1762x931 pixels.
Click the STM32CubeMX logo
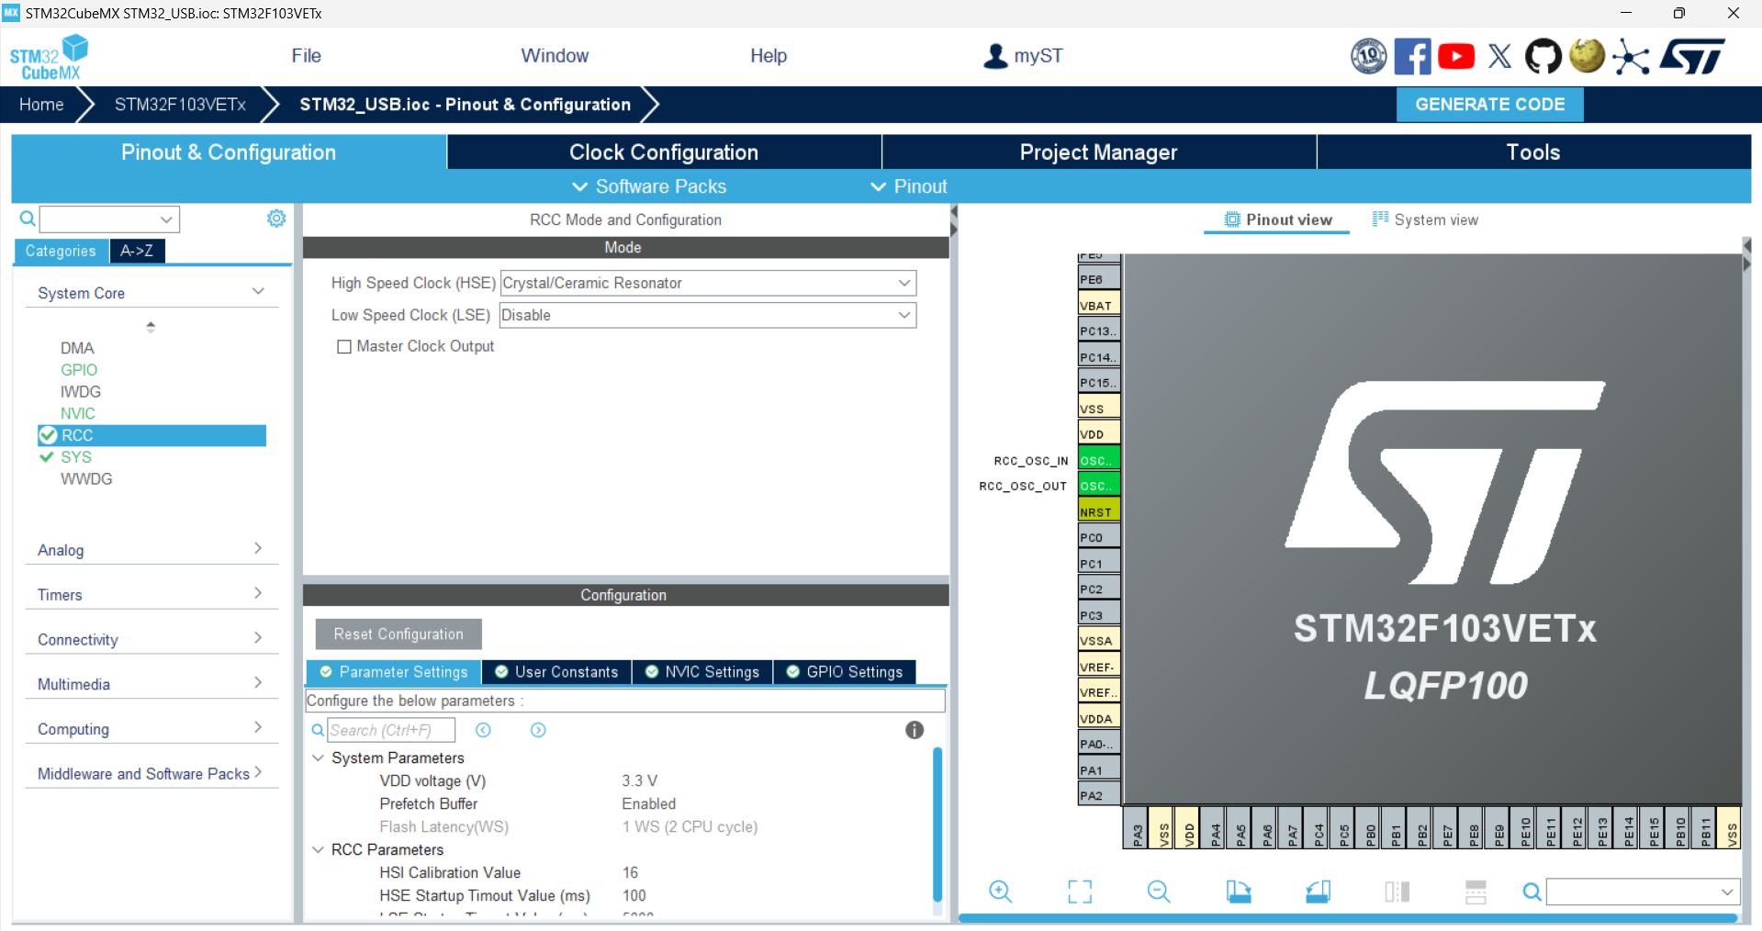pyautogui.click(x=49, y=57)
